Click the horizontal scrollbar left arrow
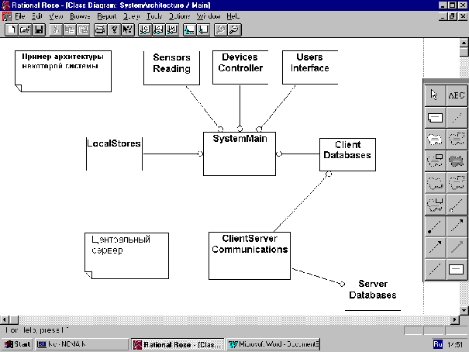 point(6,319)
